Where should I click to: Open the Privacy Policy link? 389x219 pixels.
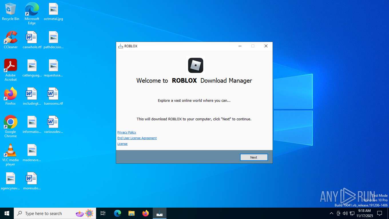pos(127,132)
